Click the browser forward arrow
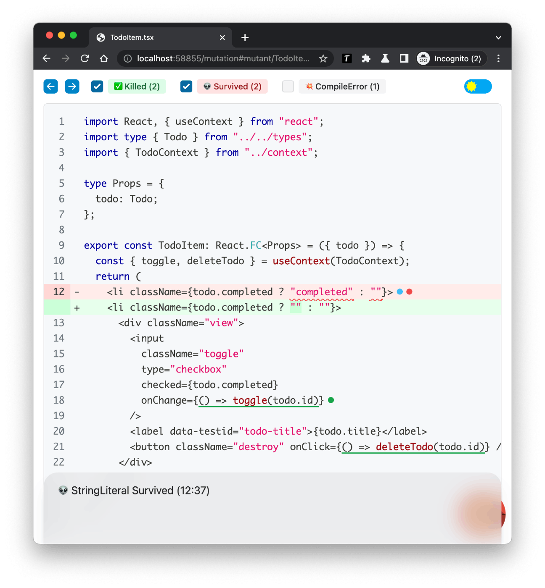 point(66,58)
